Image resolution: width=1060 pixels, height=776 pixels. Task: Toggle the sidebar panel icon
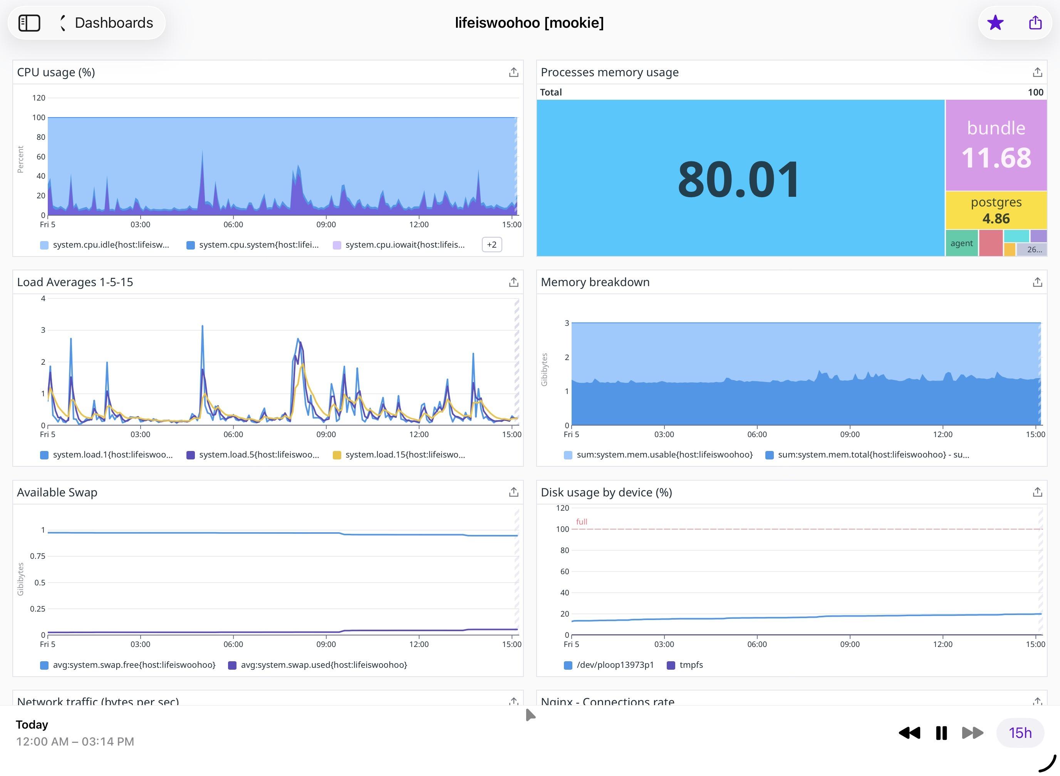pos(29,23)
